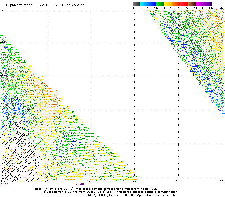
Task: Click the '>50 knots' legend label
Action: pyautogui.click(x=216, y=8)
